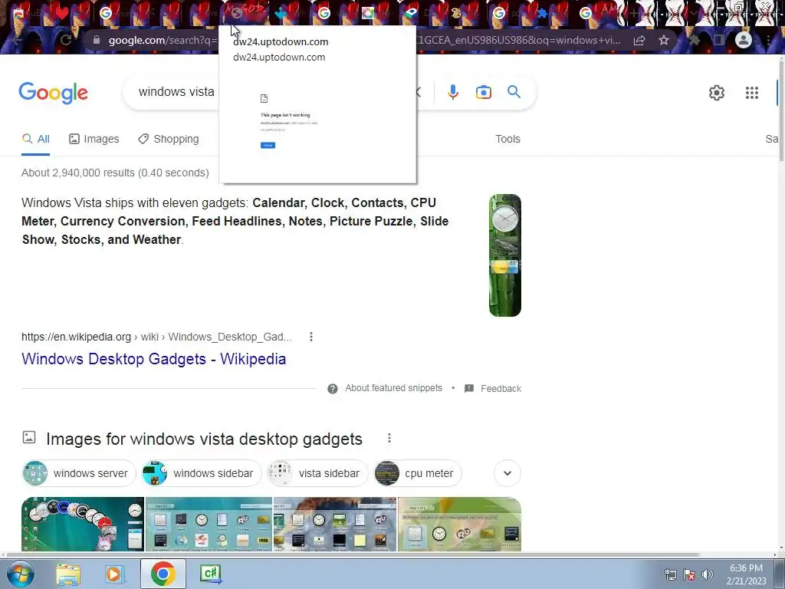Launch Windows Media Player from taskbar

point(115,574)
